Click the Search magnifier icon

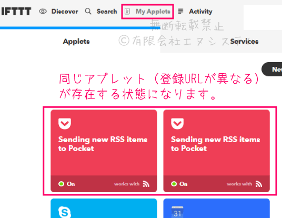(88, 12)
